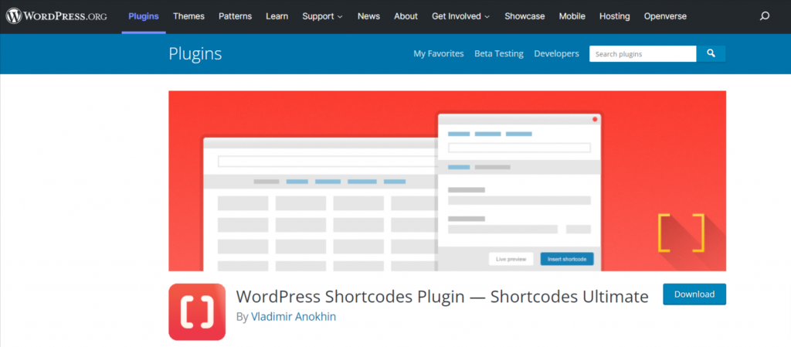Expand the Get Involved dropdown

(x=461, y=16)
